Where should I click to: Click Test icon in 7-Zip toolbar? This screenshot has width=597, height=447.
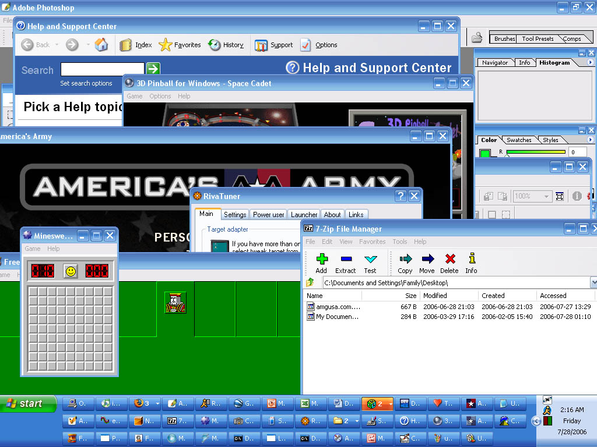coord(370,264)
